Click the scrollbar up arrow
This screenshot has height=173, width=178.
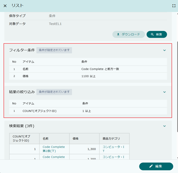coord(177,14)
